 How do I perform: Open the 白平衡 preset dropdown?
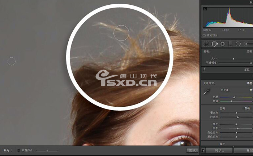tap(251, 90)
